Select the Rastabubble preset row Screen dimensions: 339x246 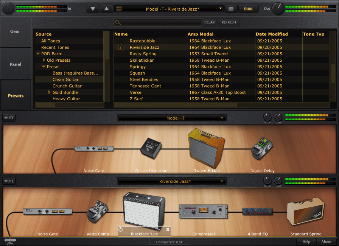(x=221, y=41)
